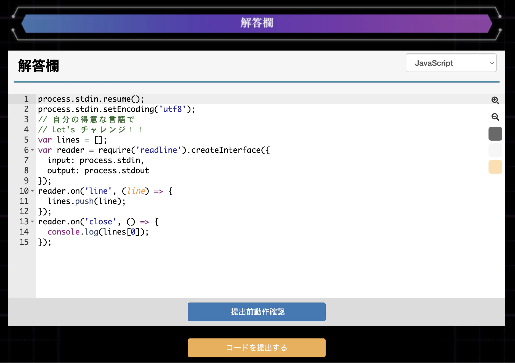This screenshot has width=515, height=363.
Task: Click the 'close' string on line 13
Action: pos(100,222)
